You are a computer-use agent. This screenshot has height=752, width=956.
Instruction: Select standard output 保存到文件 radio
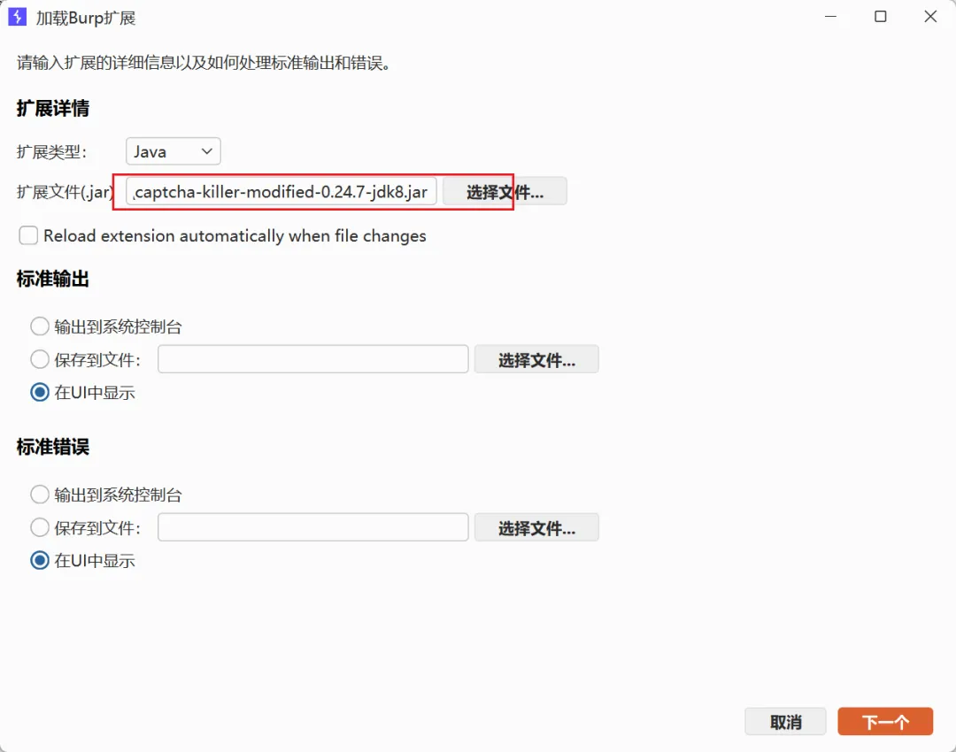40,359
